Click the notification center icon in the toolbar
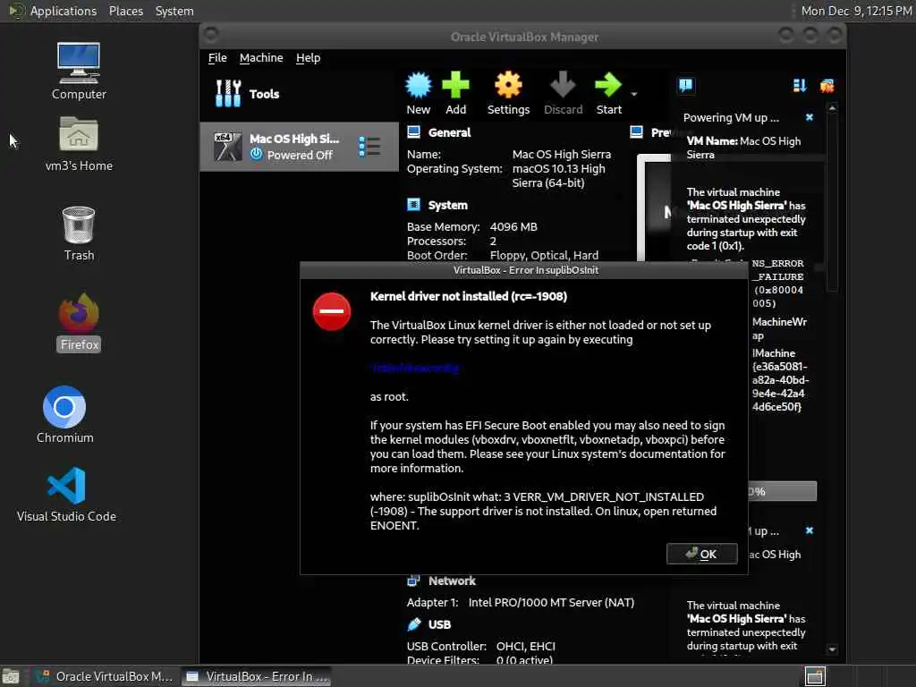This screenshot has width=916, height=687. (x=686, y=86)
